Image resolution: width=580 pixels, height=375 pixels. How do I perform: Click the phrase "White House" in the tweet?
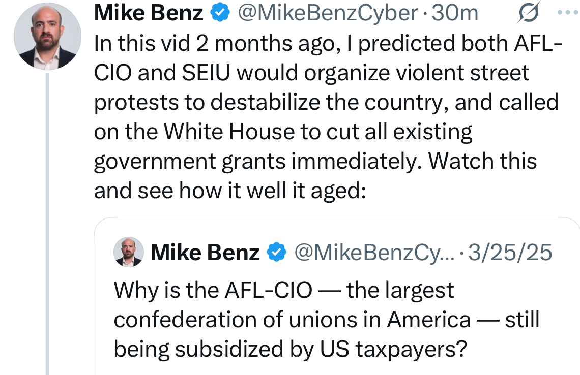[x=228, y=132]
